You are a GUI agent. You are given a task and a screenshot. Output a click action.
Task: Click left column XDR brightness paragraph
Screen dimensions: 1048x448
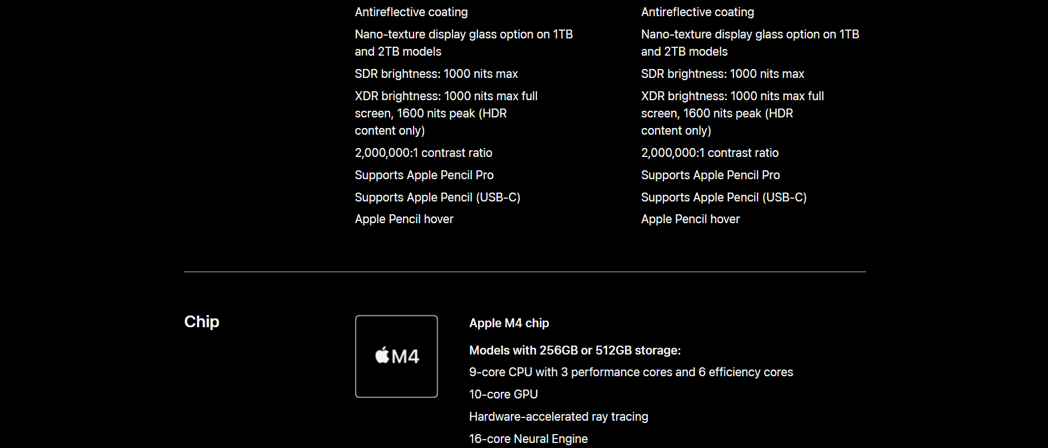pyautogui.click(x=446, y=114)
